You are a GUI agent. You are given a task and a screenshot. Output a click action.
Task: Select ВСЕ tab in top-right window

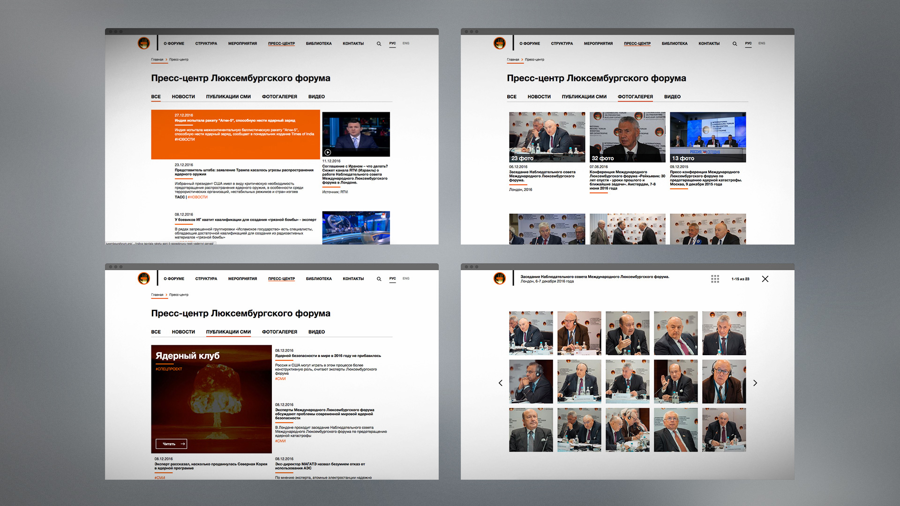511,97
